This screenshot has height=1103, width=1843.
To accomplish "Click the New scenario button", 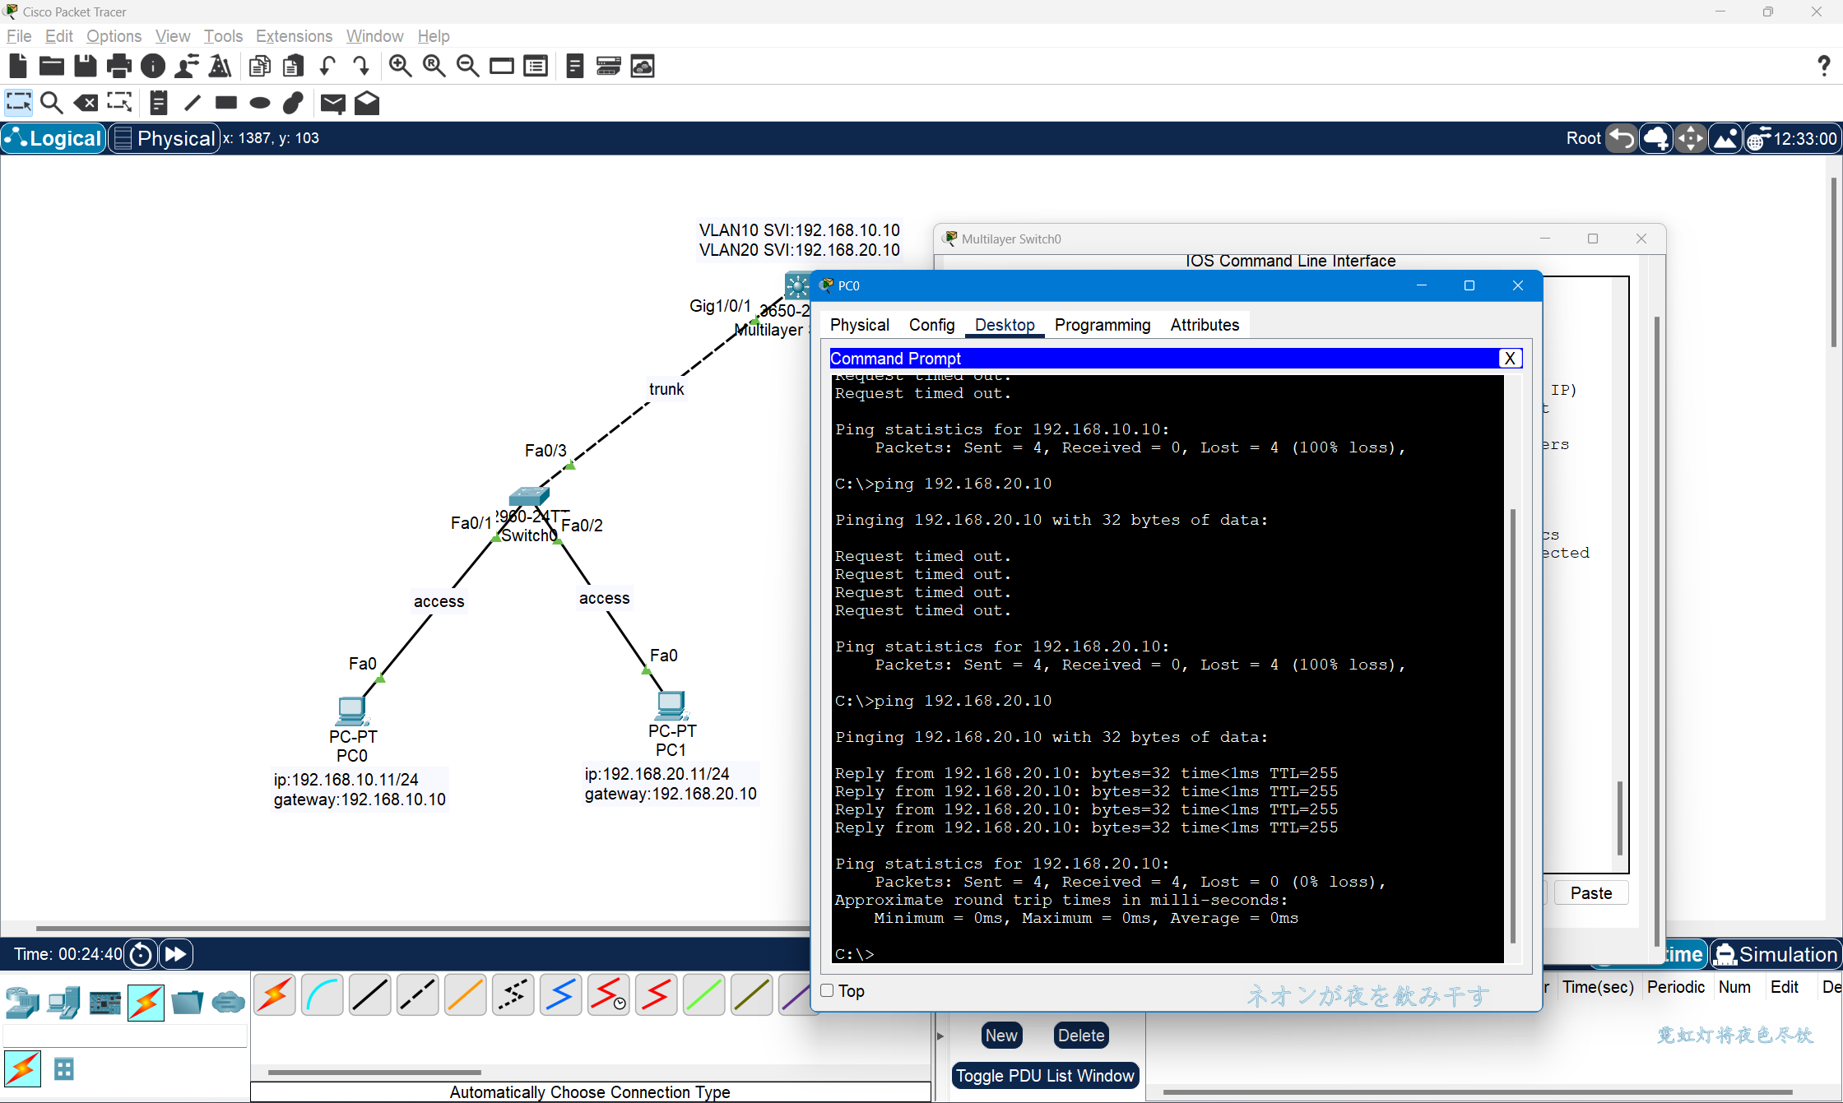I will 1001,1036.
